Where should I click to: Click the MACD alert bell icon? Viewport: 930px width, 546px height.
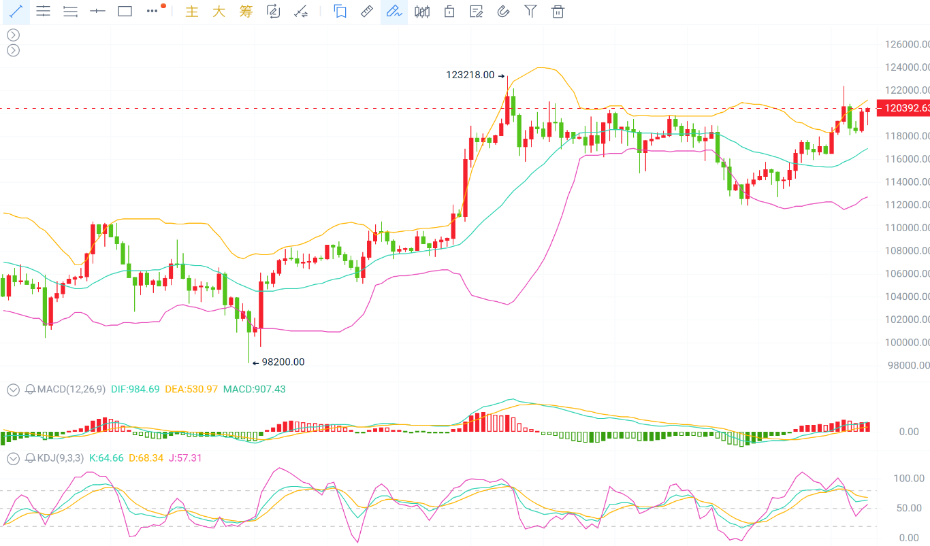pos(31,390)
